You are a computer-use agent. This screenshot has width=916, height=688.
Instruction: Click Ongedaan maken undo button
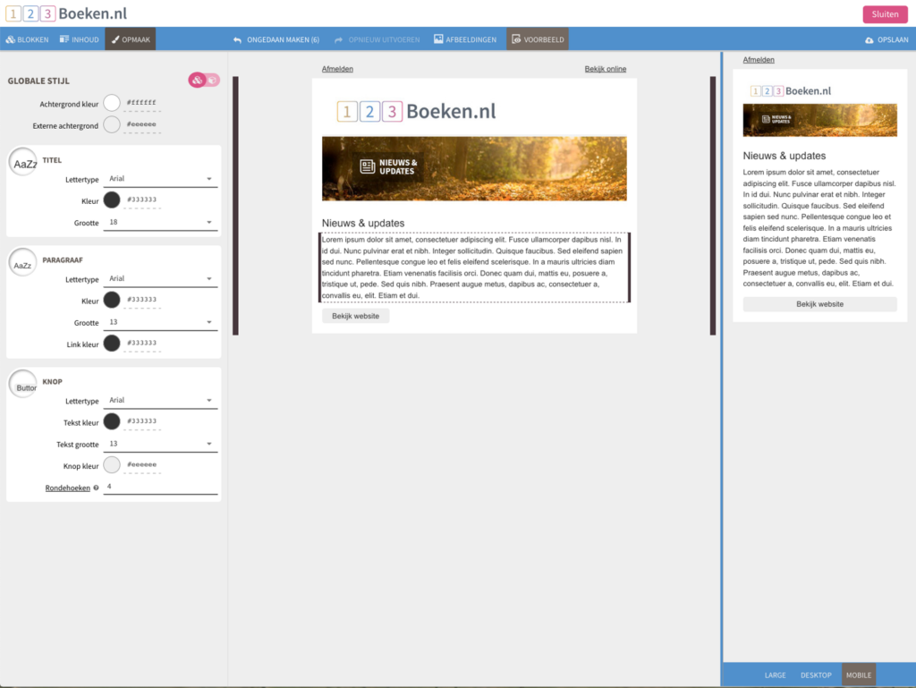(x=276, y=39)
